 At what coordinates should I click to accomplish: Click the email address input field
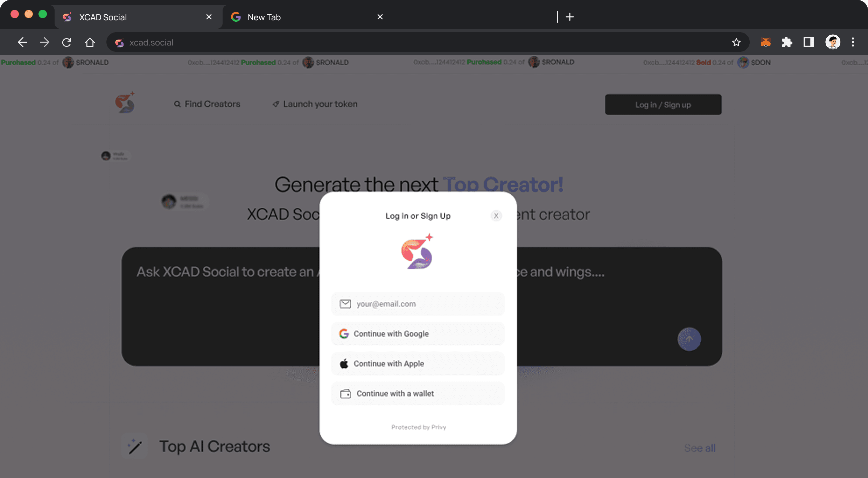coord(418,304)
